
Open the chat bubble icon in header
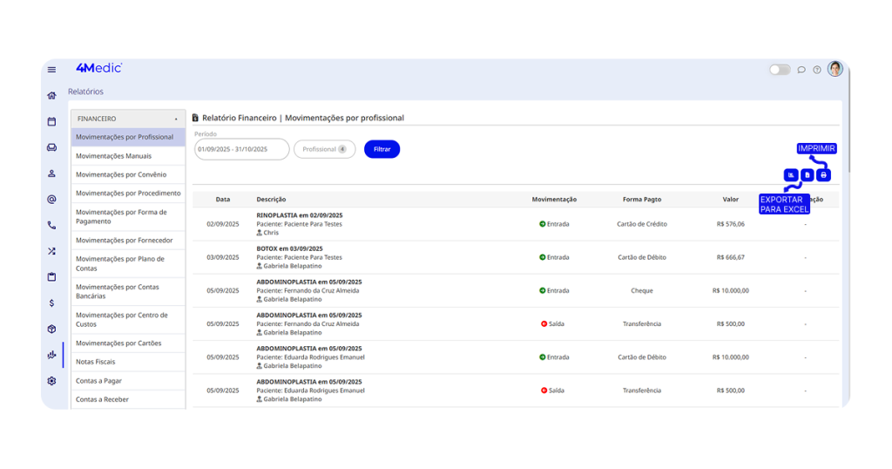coord(801,70)
